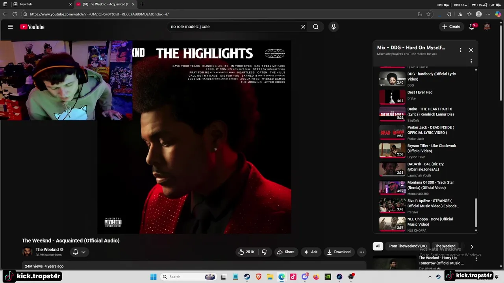
Task: Play Bryson Tiller Like Clockwork entry
Action: pyautogui.click(x=425, y=151)
